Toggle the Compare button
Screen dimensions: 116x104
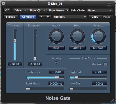[28, 17]
